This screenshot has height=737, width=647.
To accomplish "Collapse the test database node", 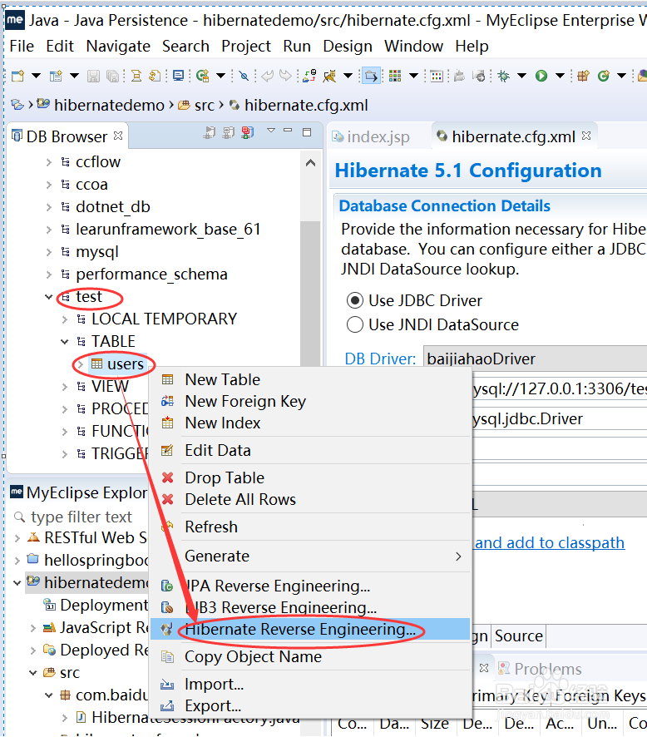I will coord(49,297).
